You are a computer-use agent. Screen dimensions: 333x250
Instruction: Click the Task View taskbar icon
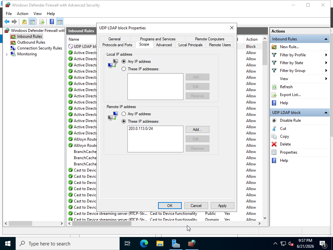pos(127,243)
